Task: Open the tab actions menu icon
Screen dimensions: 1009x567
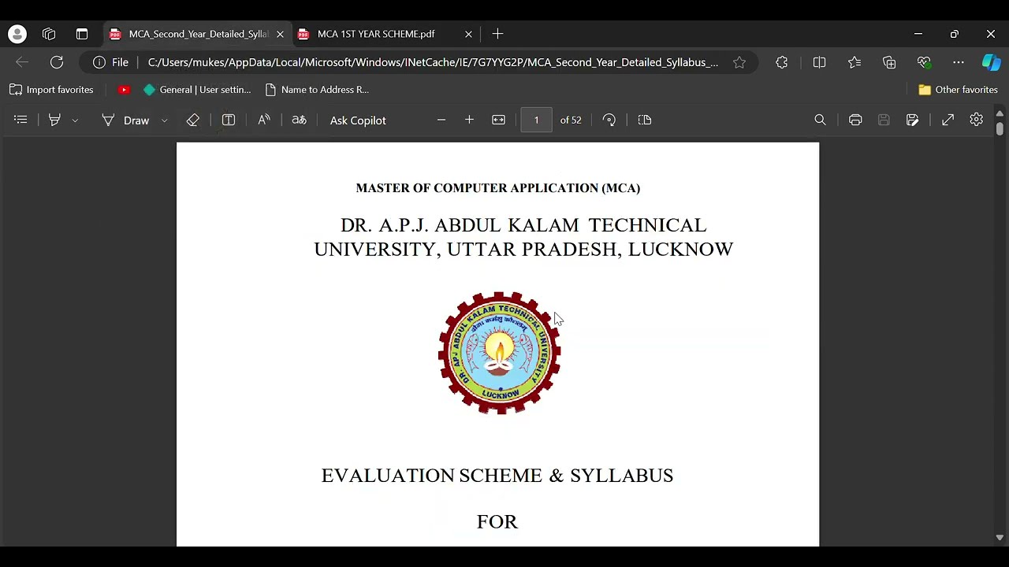Action: 82,34
